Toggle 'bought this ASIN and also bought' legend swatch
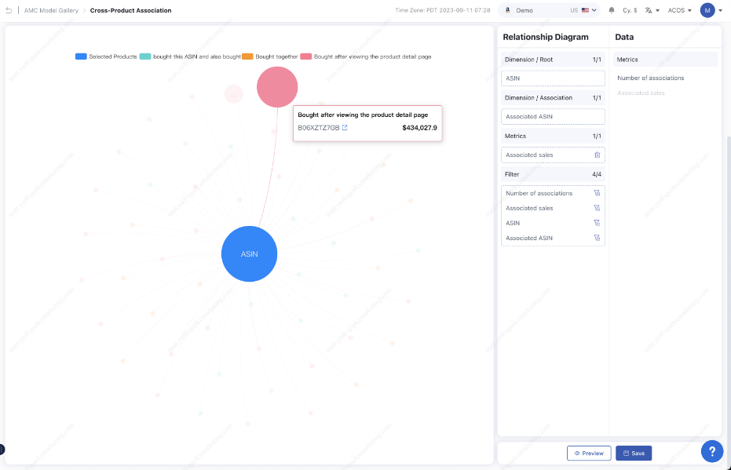The height and width of the screenshot is (470, 731). [145, 56]
